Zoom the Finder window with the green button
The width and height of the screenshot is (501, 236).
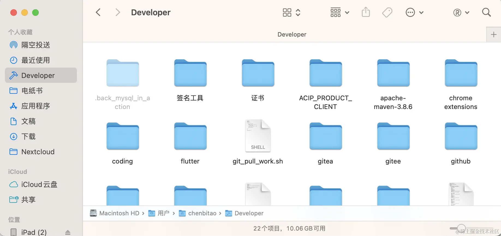tap(35, 13)
